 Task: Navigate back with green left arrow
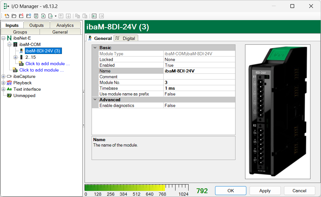coord(94,16)
